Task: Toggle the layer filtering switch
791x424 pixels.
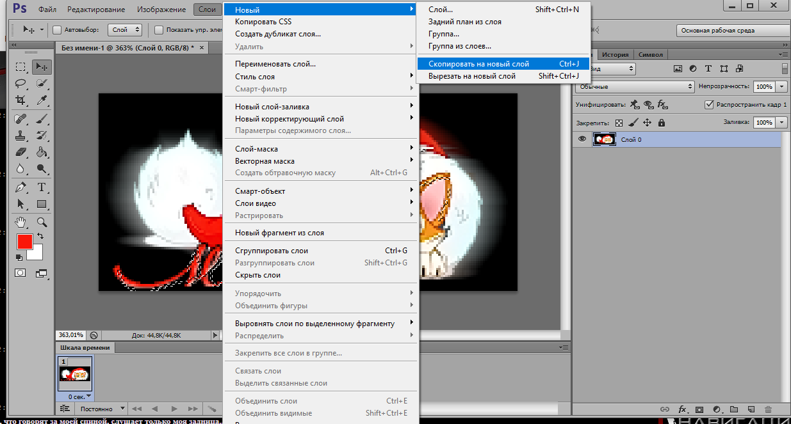Action: pyautogui.click(x=785, y=68)
